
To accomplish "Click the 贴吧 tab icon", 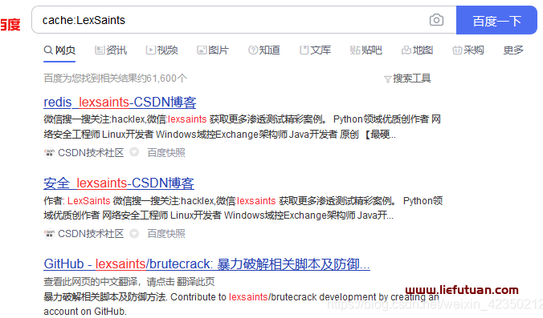I will [x=355, y=50].
